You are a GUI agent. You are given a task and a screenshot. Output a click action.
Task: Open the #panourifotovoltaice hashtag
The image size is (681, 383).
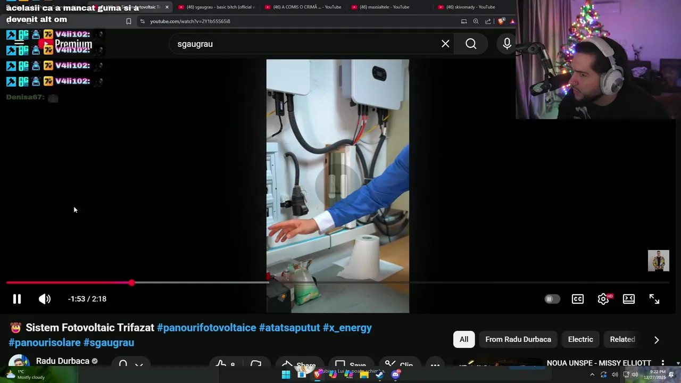coord(206,328)
